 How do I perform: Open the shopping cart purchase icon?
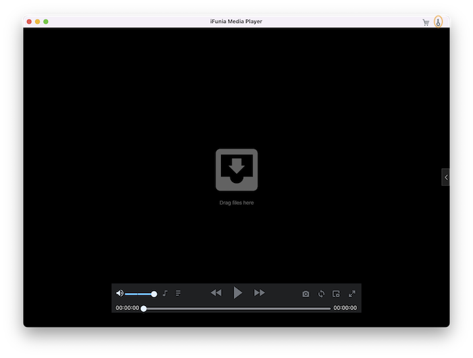(x=426, y=22)
